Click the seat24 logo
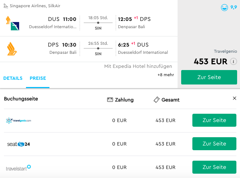240x178 pixels. click(x=18, y=144)
